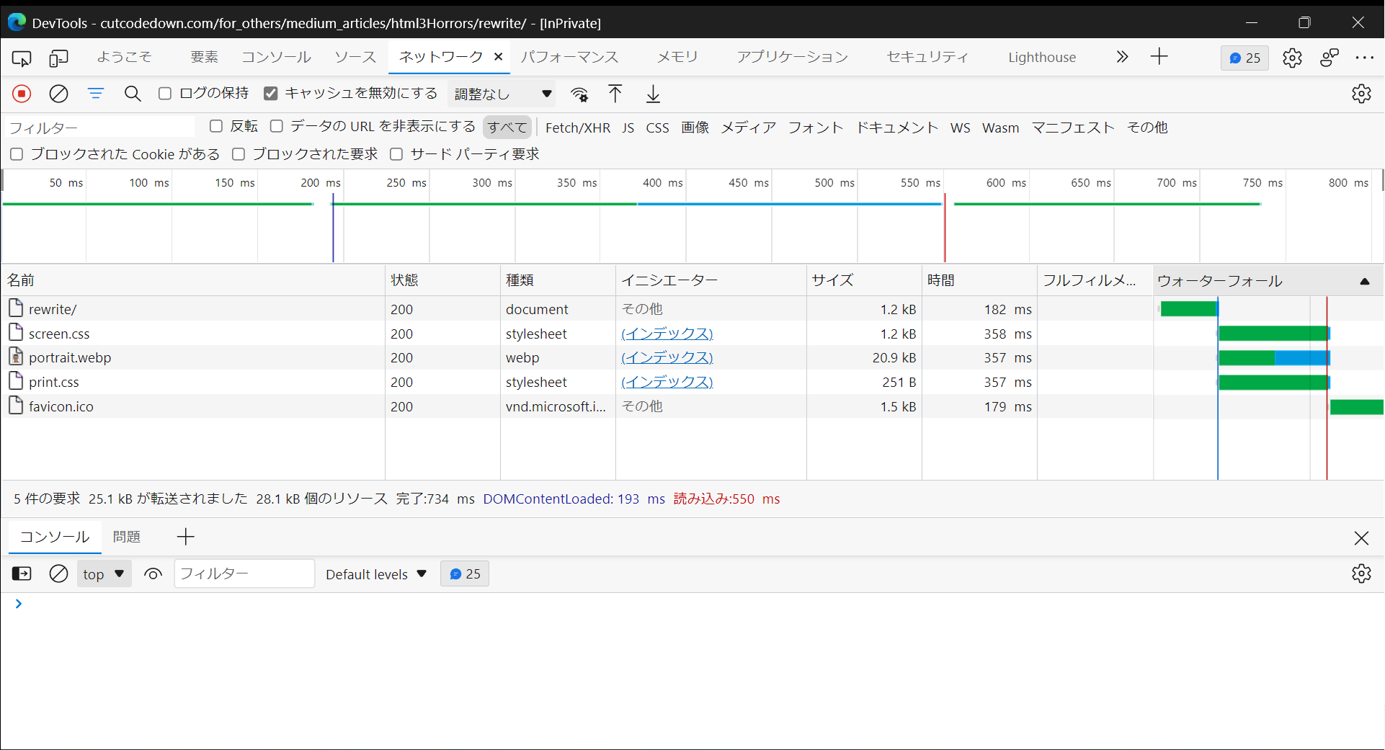The width and height of the screenshot is (1385, 750).
Task: Open initiator link for screen.css
Action: coord(667,334)
